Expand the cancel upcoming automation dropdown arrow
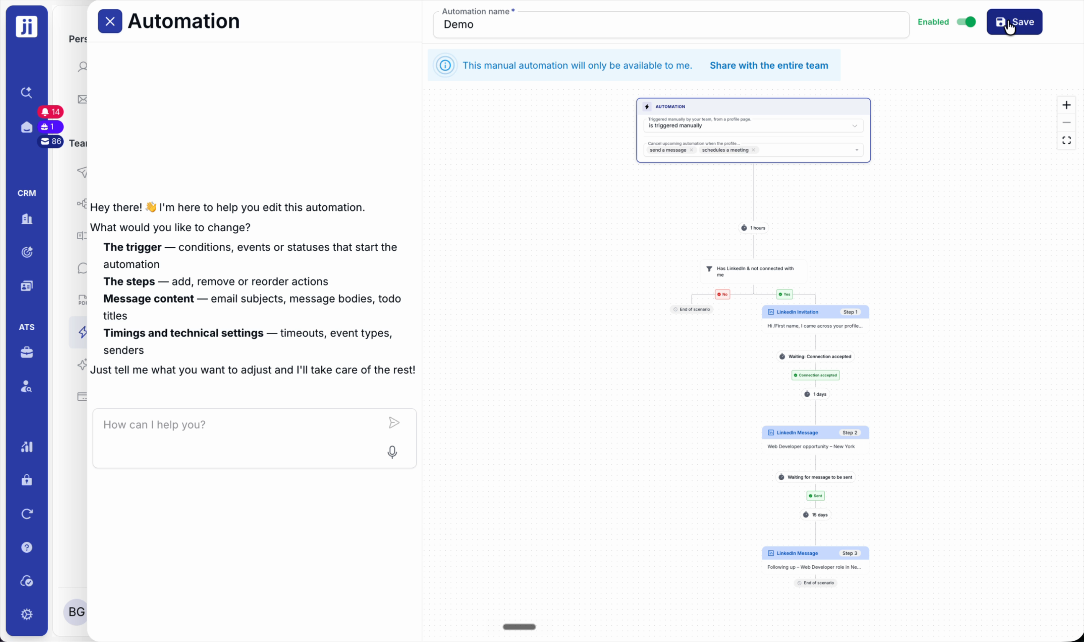1084x642 pixels. [857, 150]
